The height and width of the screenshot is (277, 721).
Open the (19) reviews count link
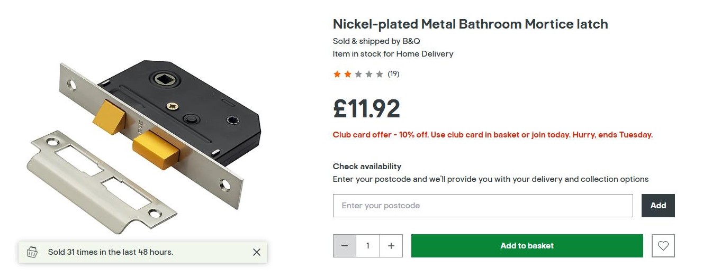point(393,74)
